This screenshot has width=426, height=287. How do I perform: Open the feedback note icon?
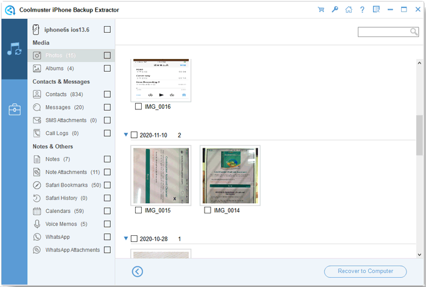(376, 10)
